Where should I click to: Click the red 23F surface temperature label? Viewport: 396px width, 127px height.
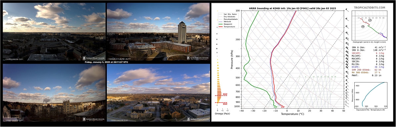pyautogui.click(x=283, y=107)
